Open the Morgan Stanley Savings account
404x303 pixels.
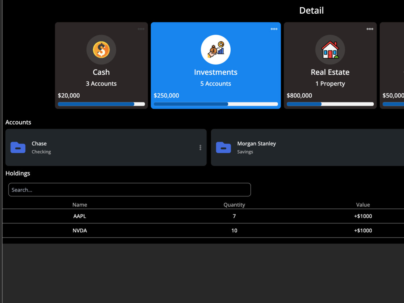(307, 147)
